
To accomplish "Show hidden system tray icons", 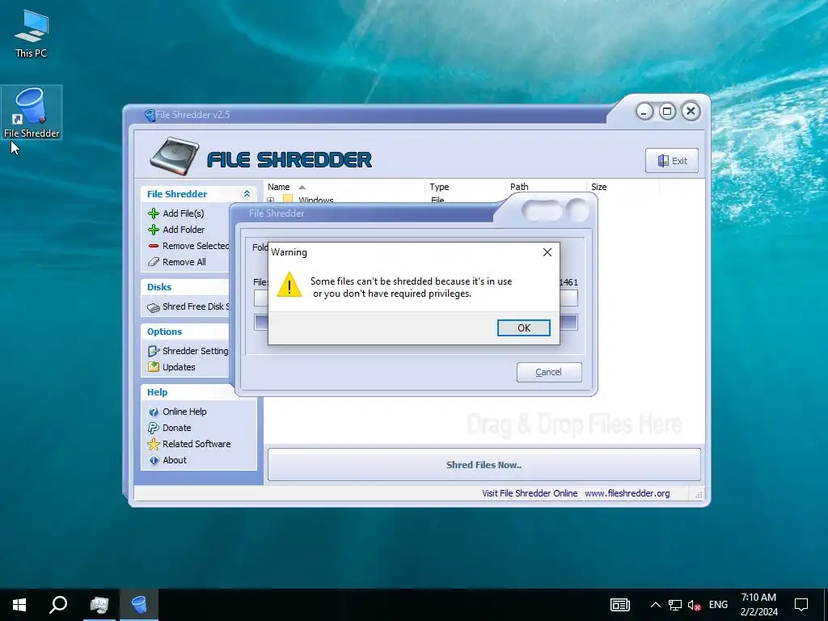I will pyautogui.click(x=655, y=605).
